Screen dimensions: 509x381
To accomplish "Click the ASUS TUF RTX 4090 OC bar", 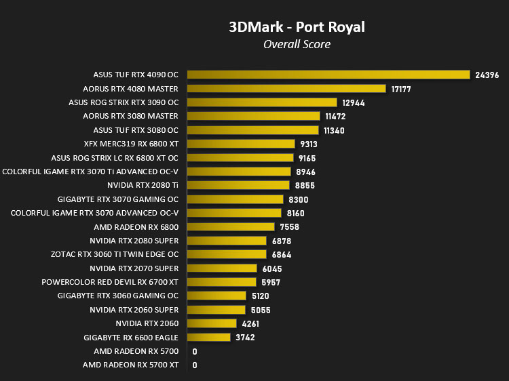I will [x=328, y=75].
